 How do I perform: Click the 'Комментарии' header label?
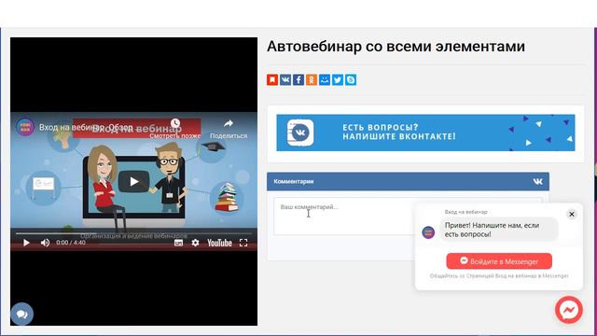294,181
